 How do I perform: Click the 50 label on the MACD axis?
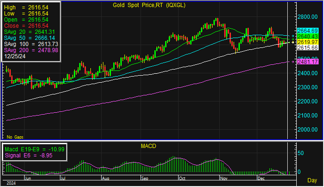tap(300, 153)
